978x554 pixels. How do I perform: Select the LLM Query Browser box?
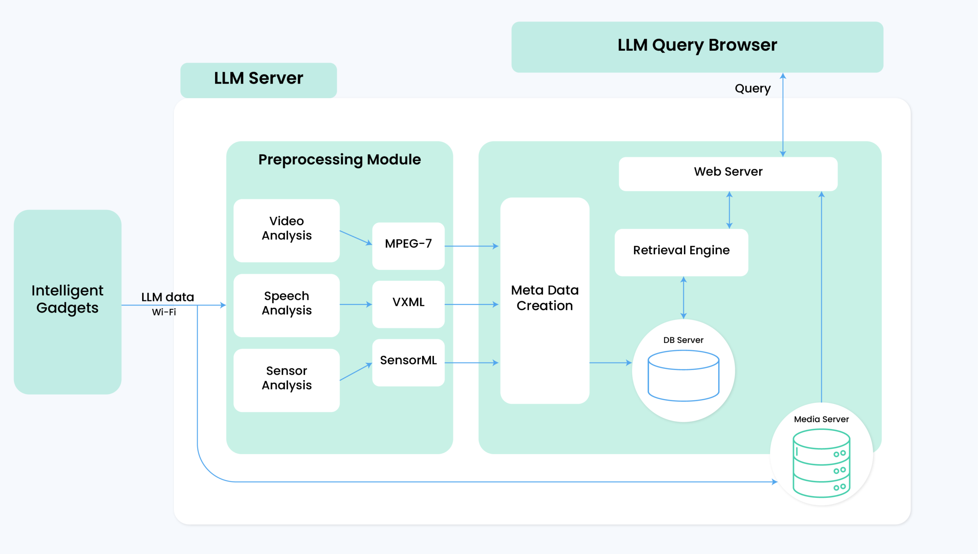point(697,47)
